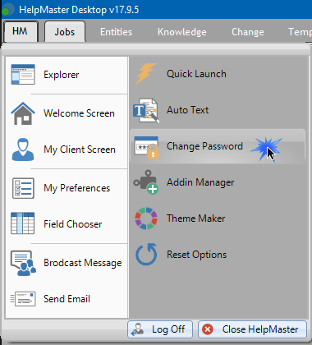Select the Change Password label
The height and width of the screenshot is (345, 312).
click(204, 146)
